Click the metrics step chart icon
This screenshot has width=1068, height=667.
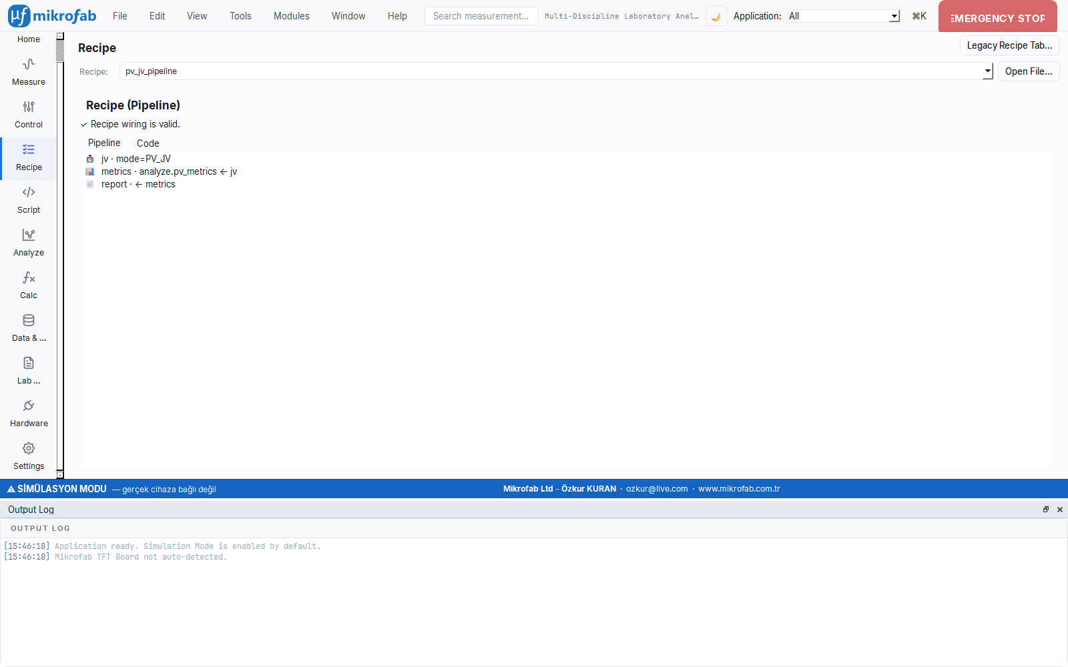coord(90,171)
